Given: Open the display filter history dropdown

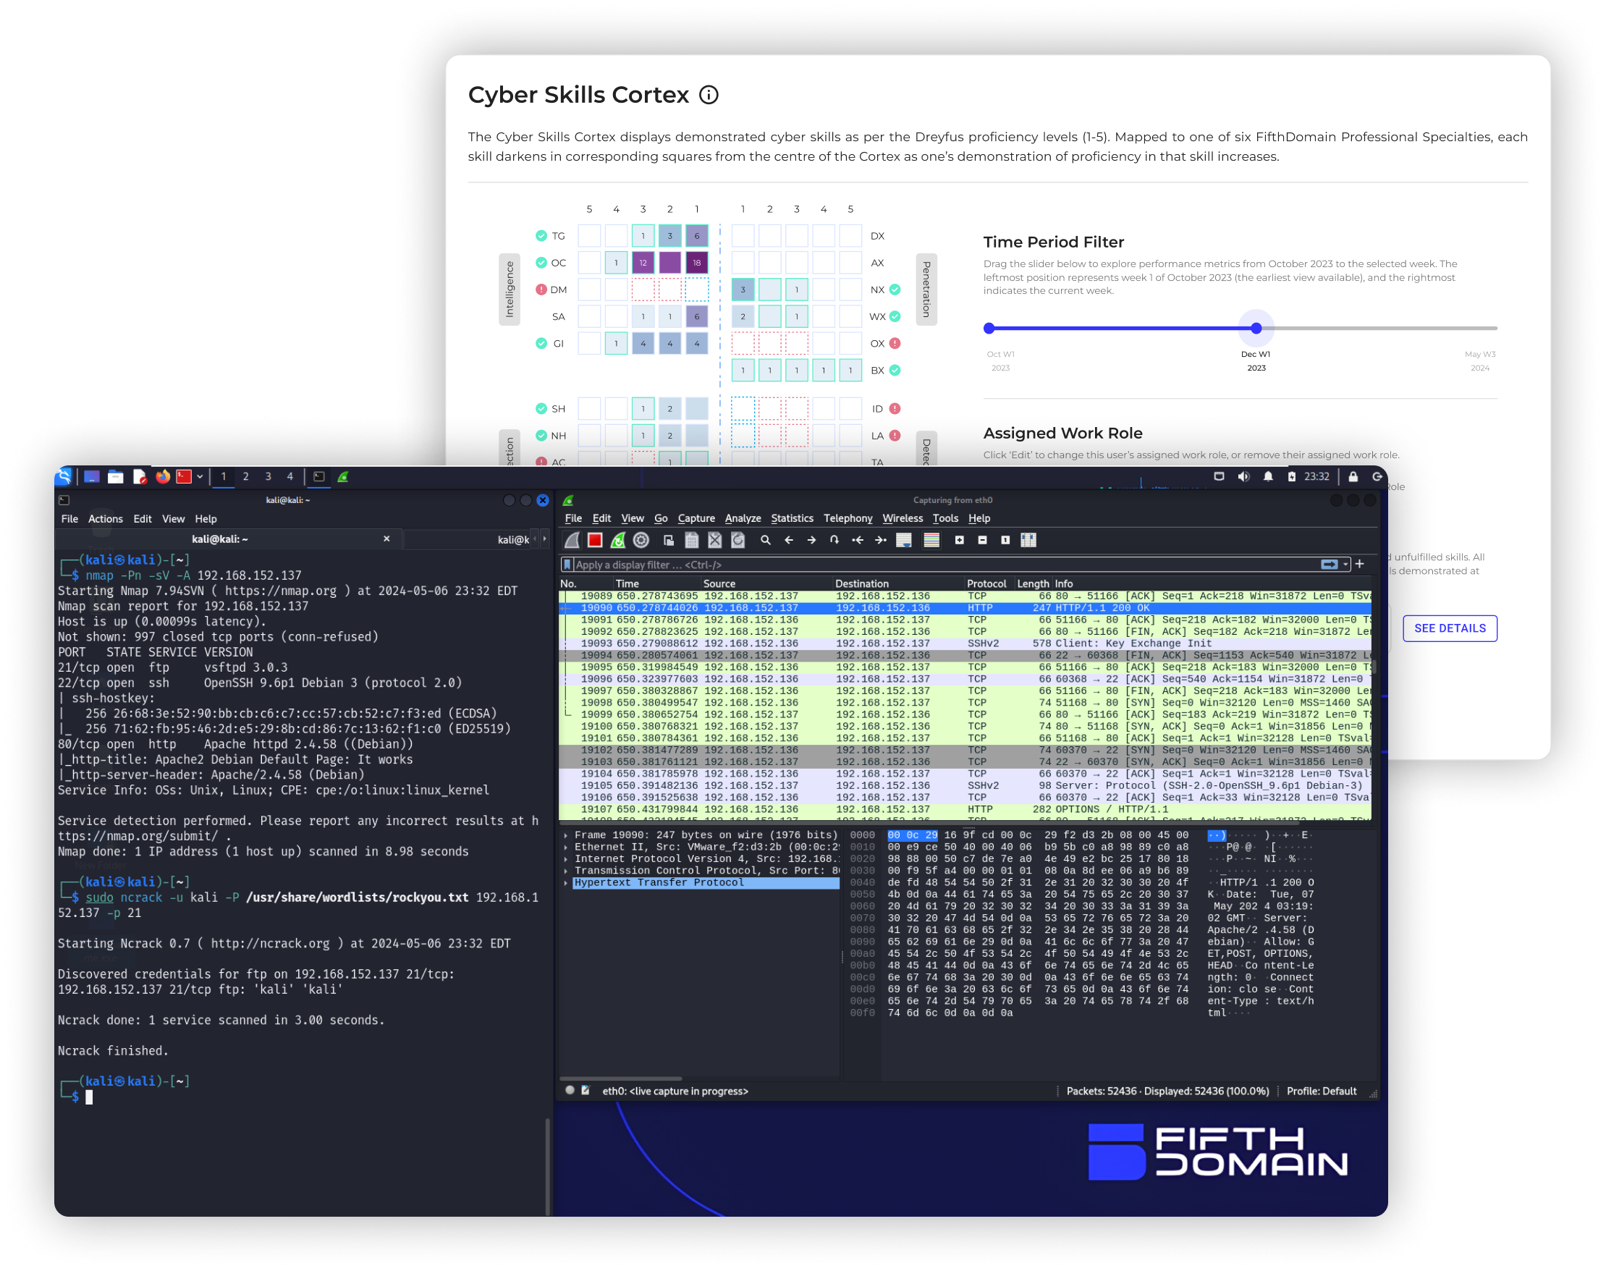Looking at the screenshot, I should coord(1345,565).
